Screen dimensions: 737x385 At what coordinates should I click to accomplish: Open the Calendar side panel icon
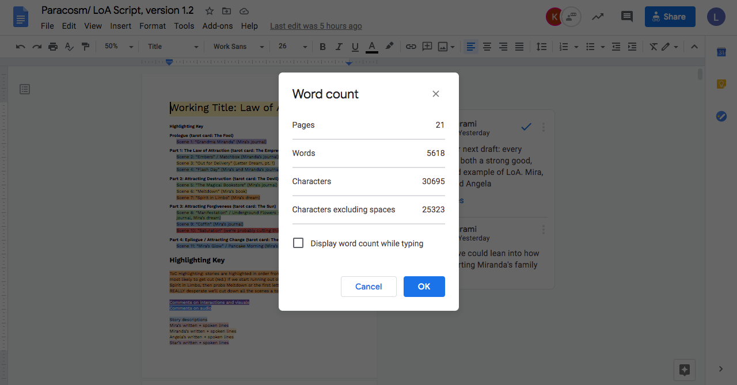(721, 52)
